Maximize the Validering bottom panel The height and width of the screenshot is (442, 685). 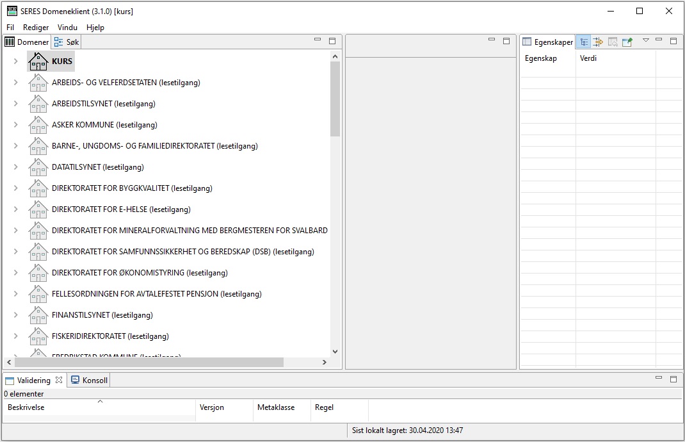pyautogui.click(x=673, y=379)
